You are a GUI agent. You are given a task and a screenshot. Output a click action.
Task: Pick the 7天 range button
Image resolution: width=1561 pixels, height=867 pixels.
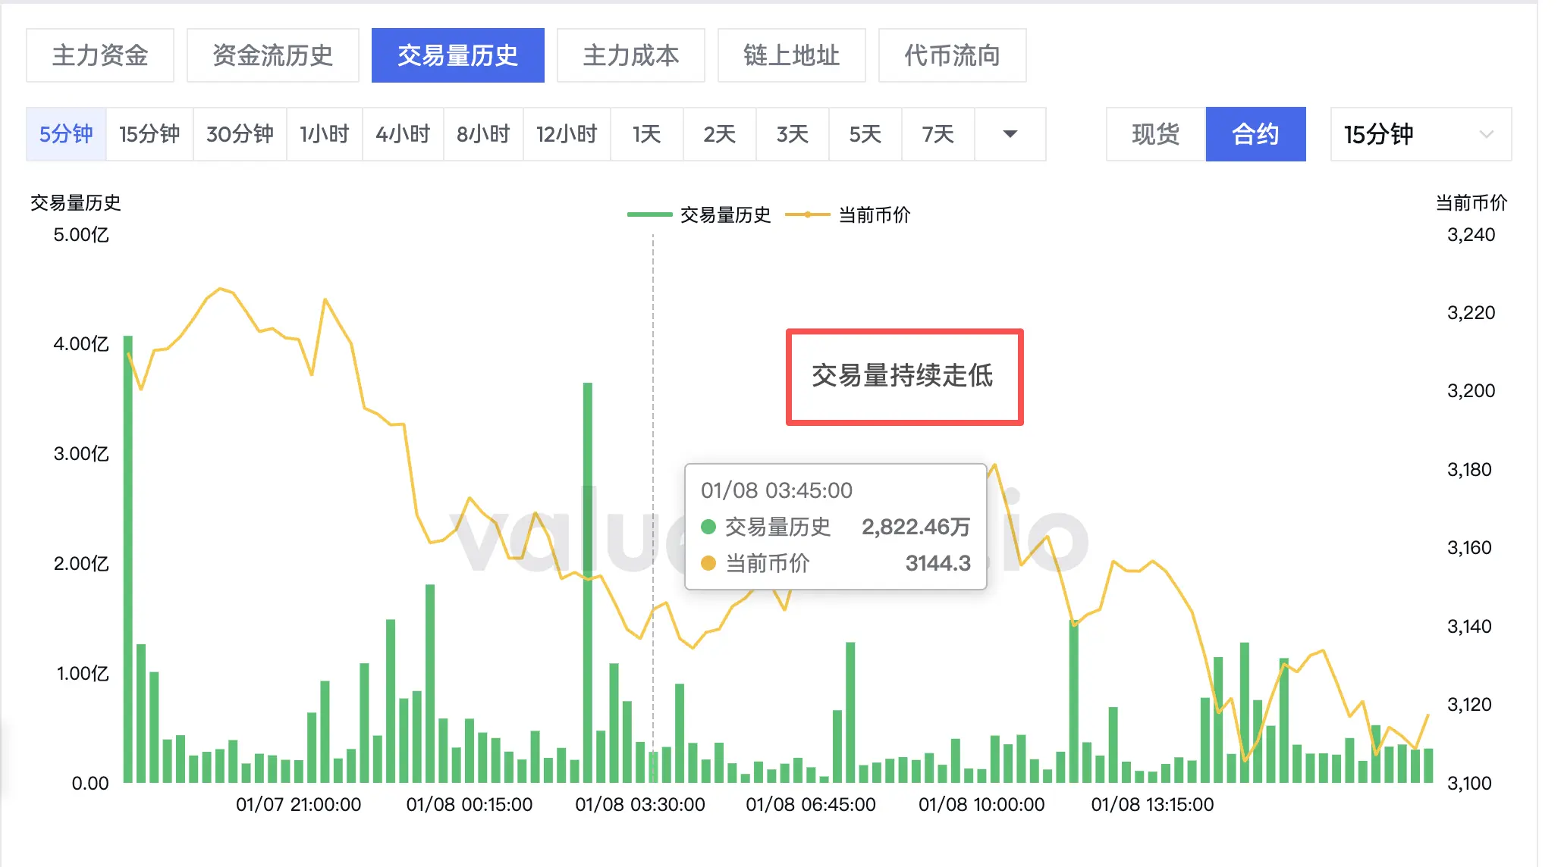[x=938, y=134]
